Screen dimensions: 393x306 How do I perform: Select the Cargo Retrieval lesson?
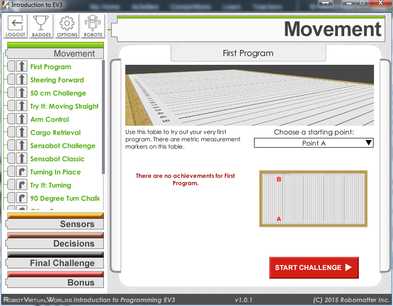coord(56,133)
